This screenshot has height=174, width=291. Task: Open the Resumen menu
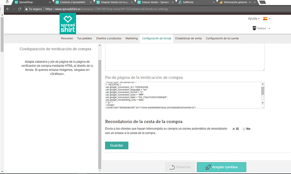67,38
